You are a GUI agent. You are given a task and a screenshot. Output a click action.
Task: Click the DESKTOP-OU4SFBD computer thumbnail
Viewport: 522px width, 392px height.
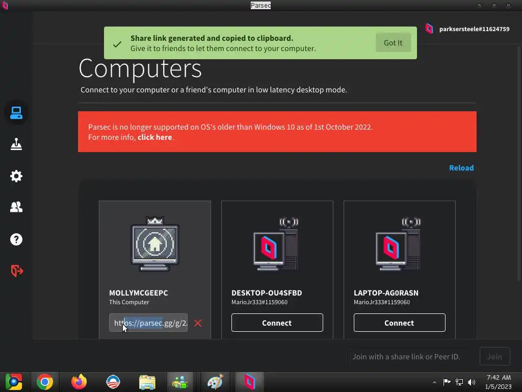tap(276, 244)
